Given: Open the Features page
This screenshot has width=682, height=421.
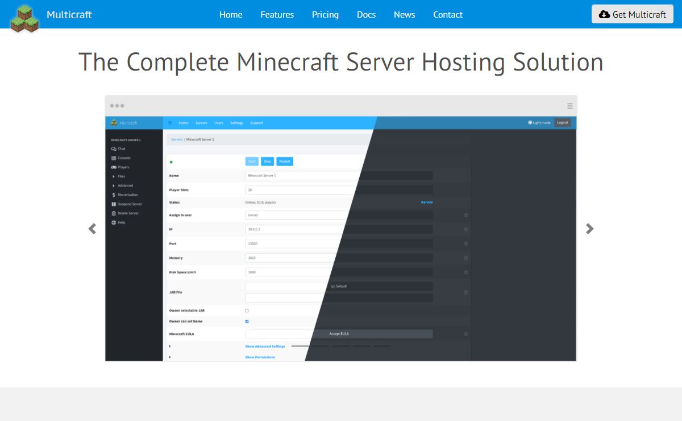Looking at the screenshot, I should (x=277, y=14).
